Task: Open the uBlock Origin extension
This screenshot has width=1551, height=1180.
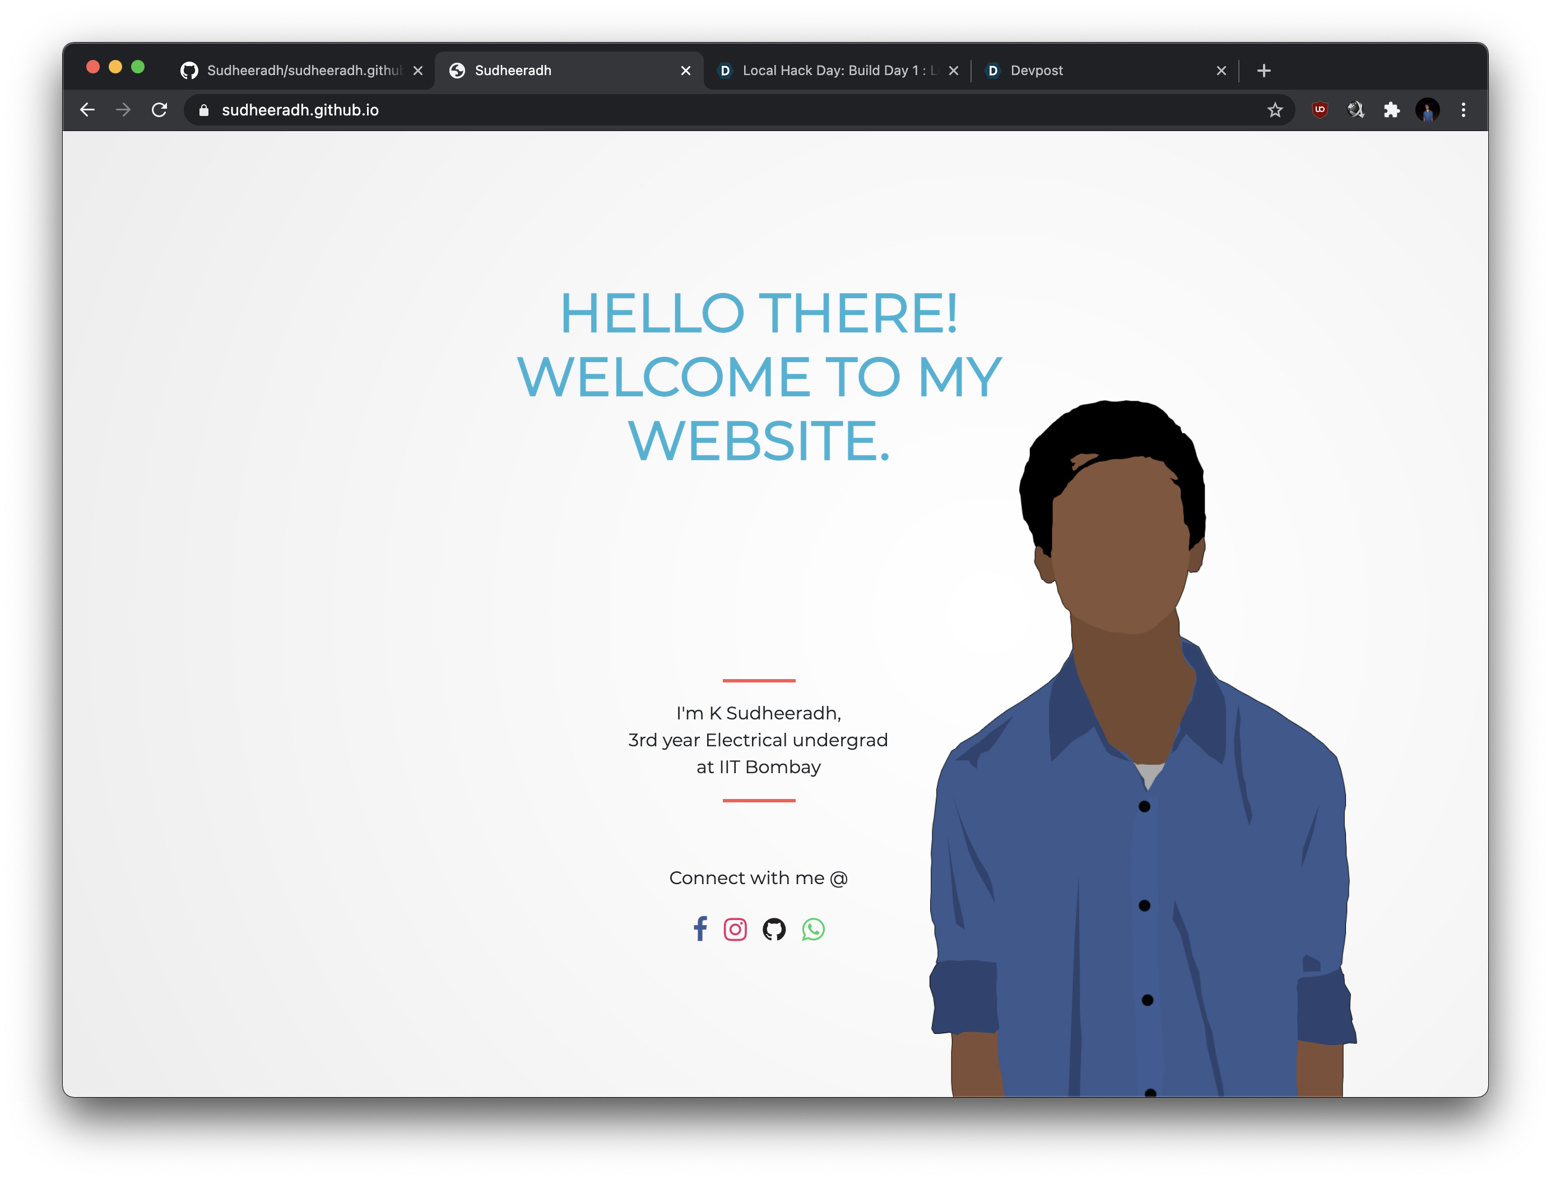Action: click(x=1320, y=110)
